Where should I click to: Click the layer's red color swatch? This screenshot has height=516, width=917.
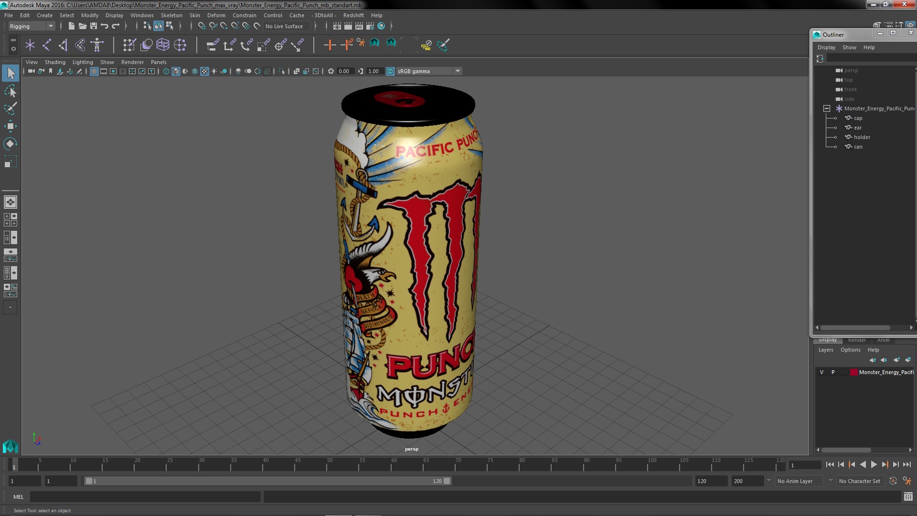tap(853, 372)
